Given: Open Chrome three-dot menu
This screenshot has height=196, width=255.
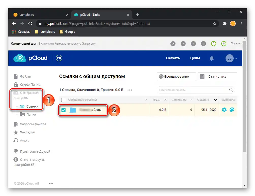Looking at the screenshot, I should click(241, 24).
